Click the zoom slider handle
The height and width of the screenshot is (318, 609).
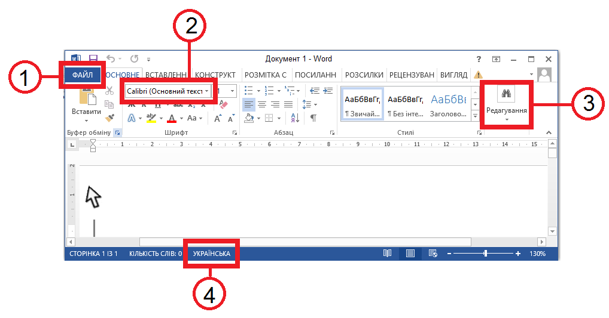pos(485,254)
